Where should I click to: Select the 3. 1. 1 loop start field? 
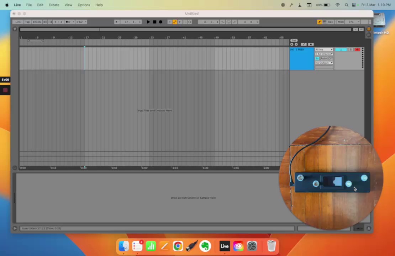coord(209,22)
